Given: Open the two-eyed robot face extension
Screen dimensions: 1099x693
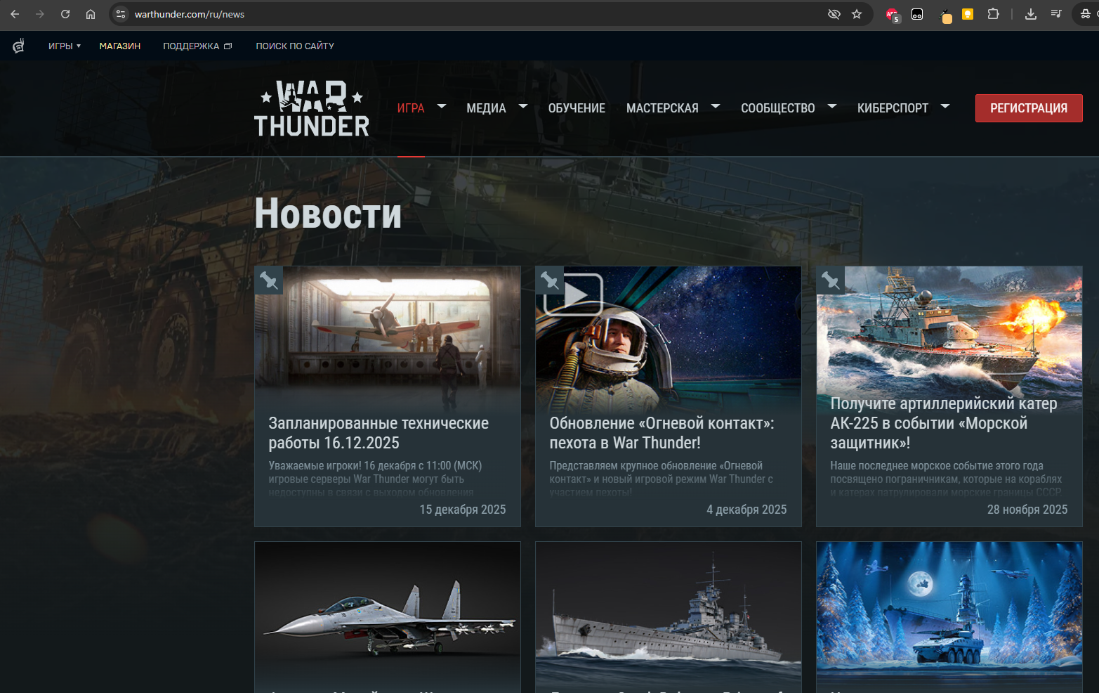Looking at the screenshot, I should (917, 14).
